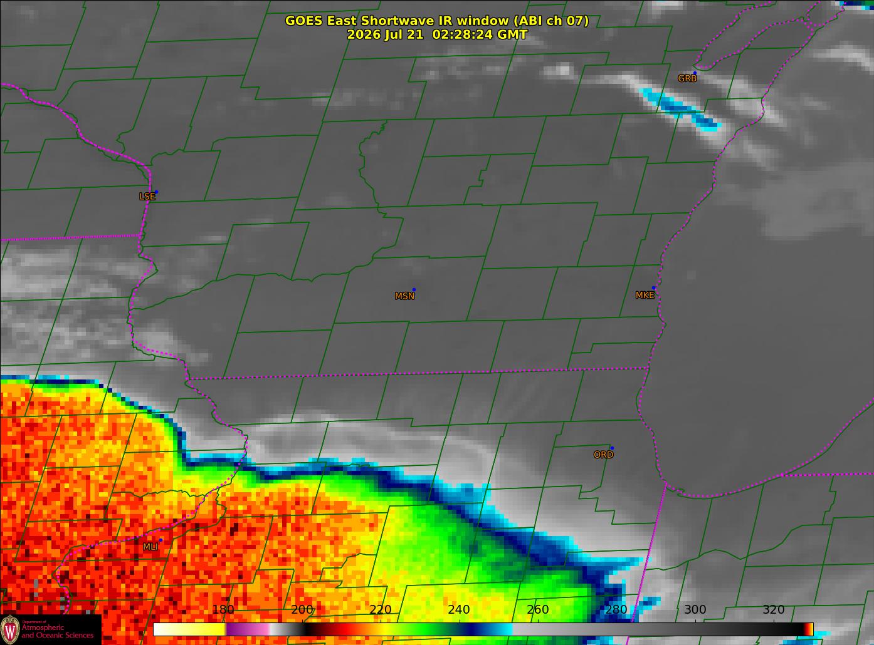Select the MSN station marker
The image size is (874, 645).
coord(404,296)
